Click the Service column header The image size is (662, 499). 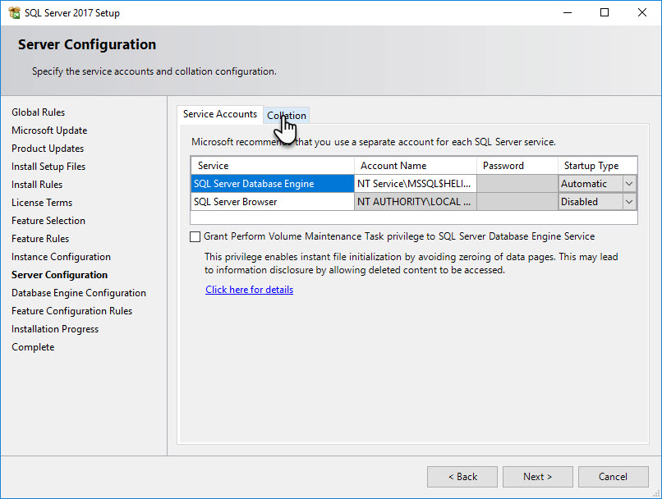click(273, 166)
